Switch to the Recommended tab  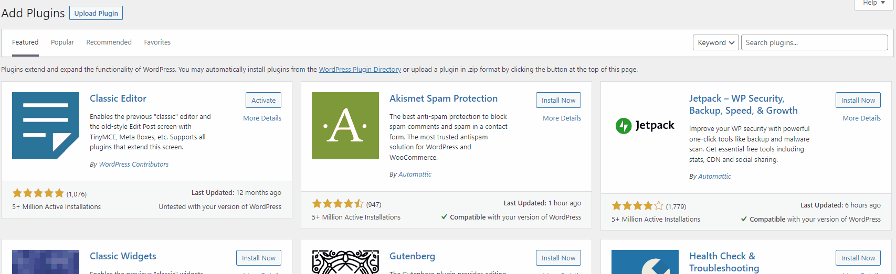pos(109,42)
